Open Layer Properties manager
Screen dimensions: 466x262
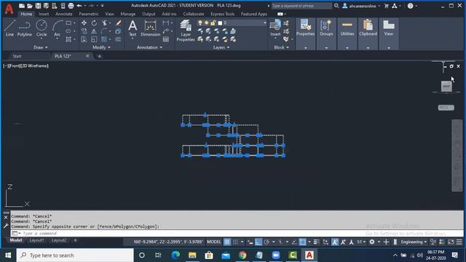click(x=186, y=31)
